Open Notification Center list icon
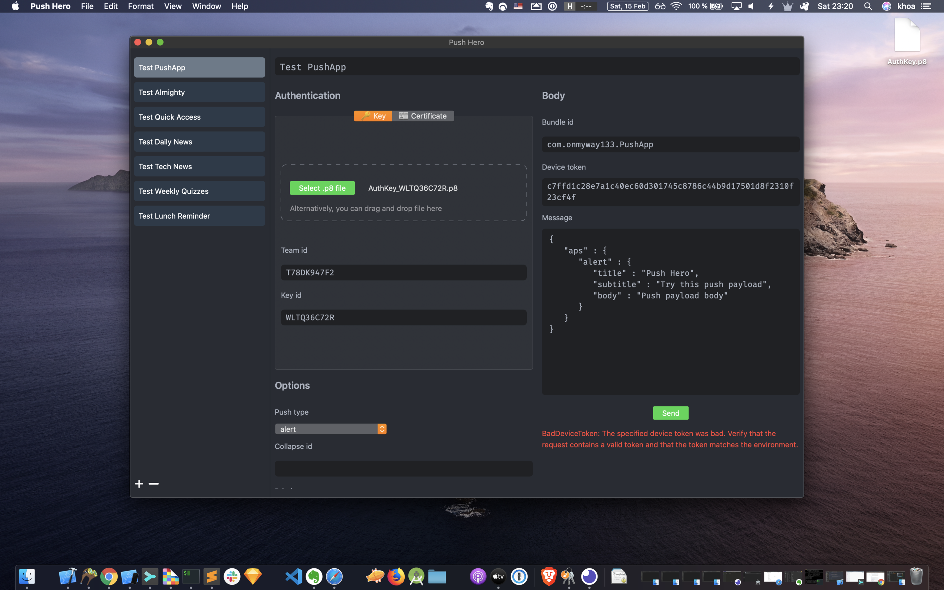 coord(926,6)
